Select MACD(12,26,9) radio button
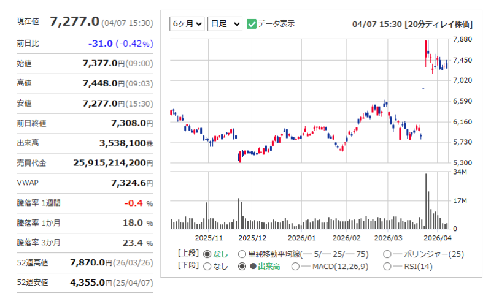This screenshot has height=296, width=491. click(295, 267)
